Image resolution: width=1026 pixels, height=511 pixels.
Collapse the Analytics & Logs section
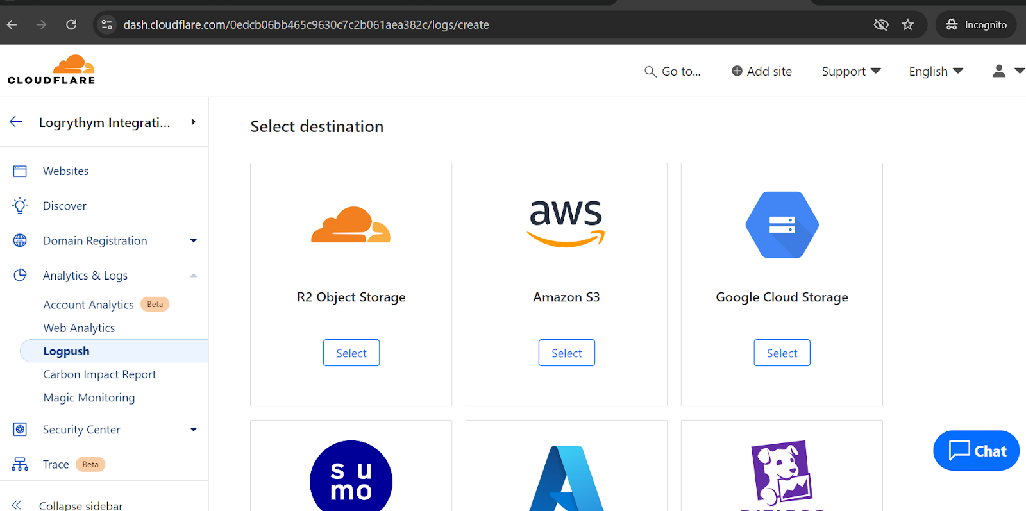[x=193, y=276]
